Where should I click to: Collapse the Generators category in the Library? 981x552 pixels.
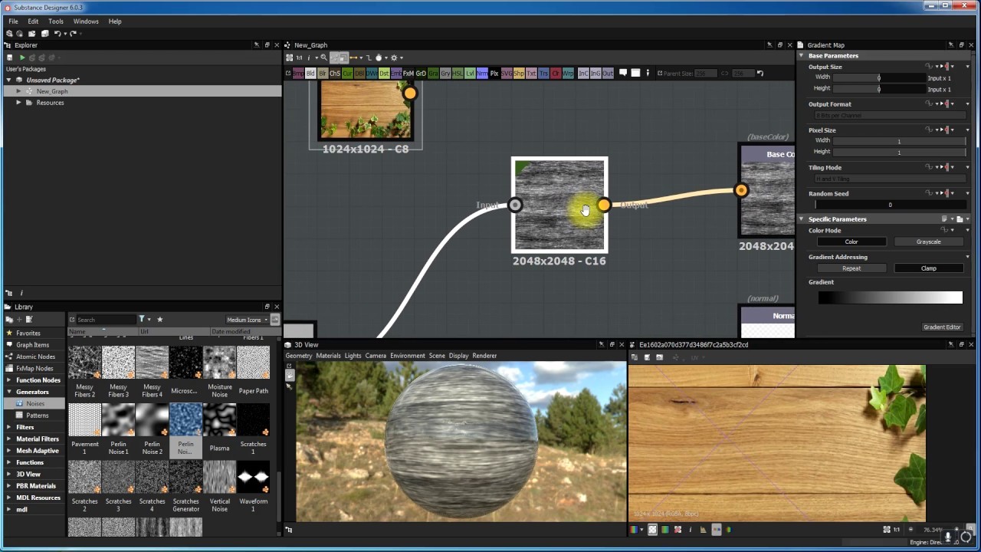(x=8, y=392)
